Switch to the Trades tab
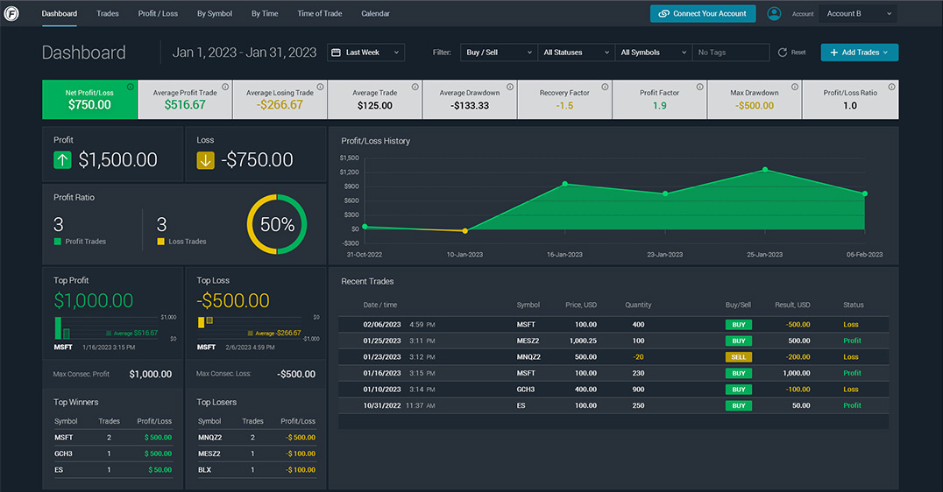This screenshot has height=492, width=943. coord(108,13)
